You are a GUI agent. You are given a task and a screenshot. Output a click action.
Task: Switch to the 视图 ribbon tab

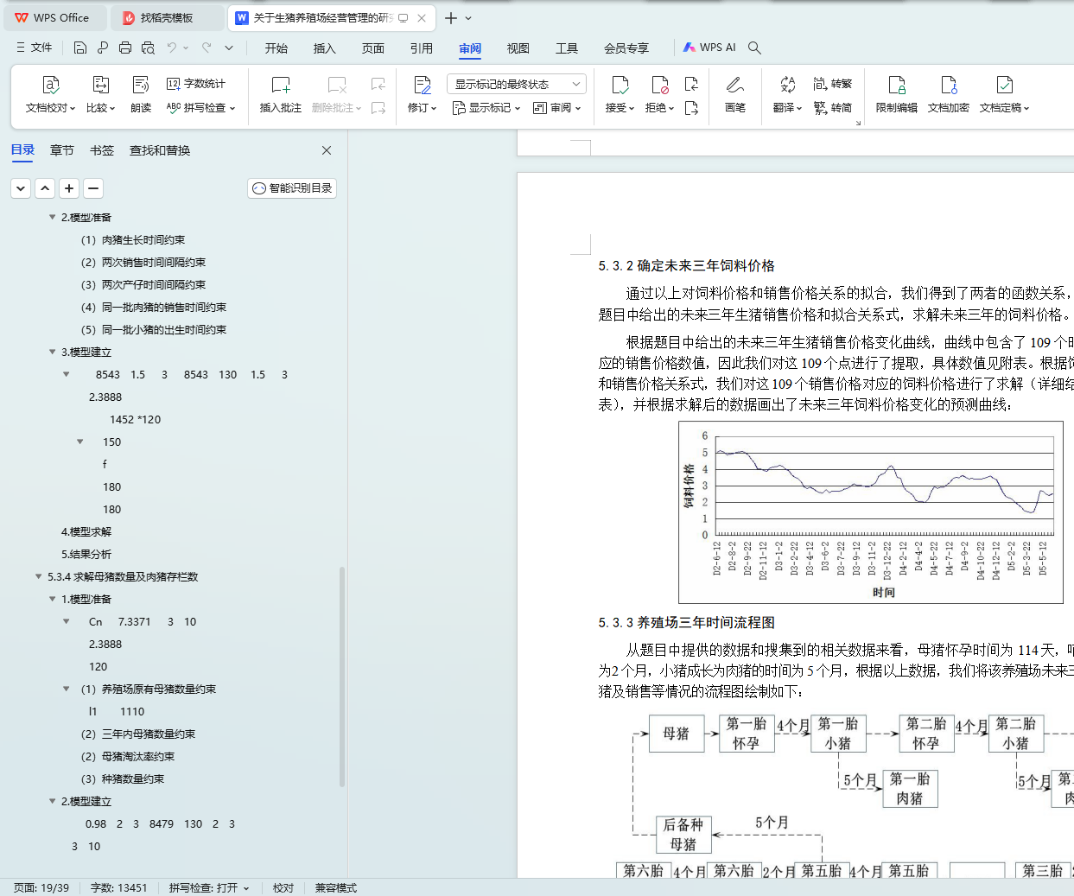(518, 48)
